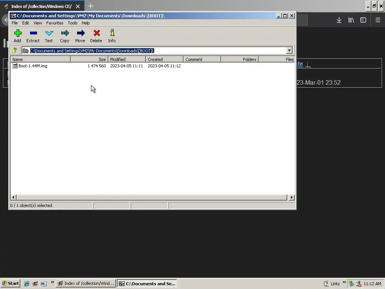Click the path address field
Viewport: 385px width, 289px height.
point(157,51)
